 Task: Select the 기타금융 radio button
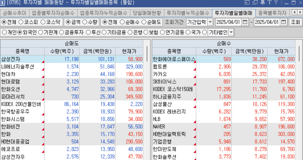click(104, 32)
